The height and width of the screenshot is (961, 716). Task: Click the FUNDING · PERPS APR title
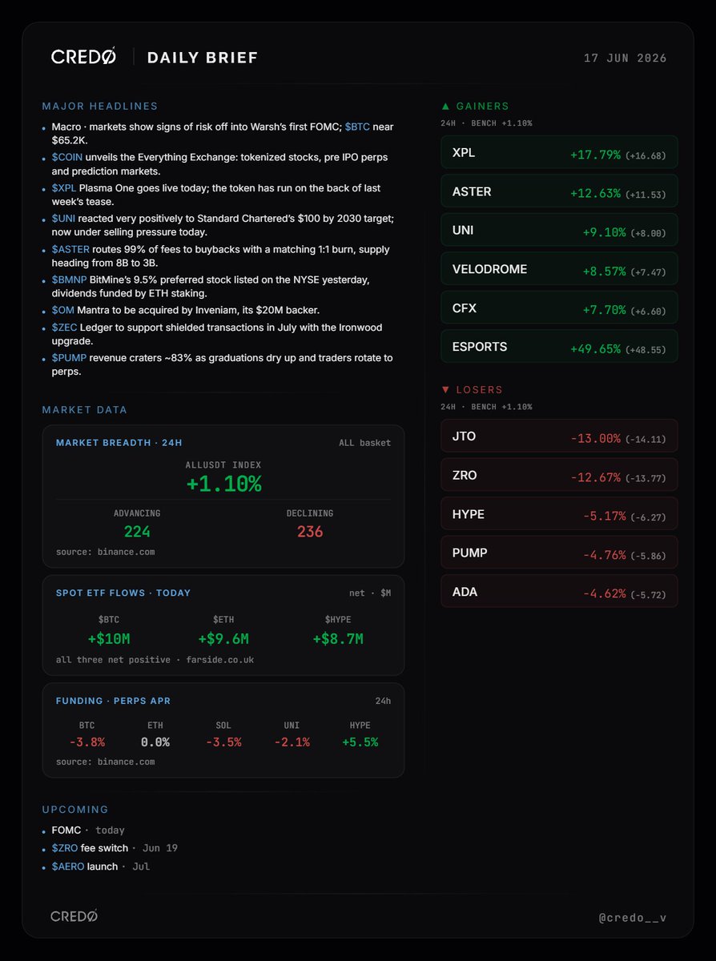(x=113, y=702)
